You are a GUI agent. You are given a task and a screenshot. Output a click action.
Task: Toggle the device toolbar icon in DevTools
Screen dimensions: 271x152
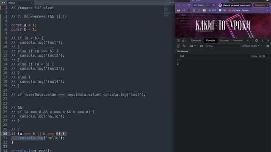[x=184, y=41]
